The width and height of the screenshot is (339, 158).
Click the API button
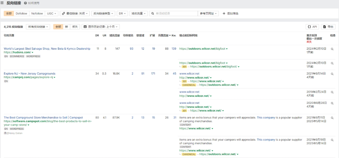tap(312, 27)
